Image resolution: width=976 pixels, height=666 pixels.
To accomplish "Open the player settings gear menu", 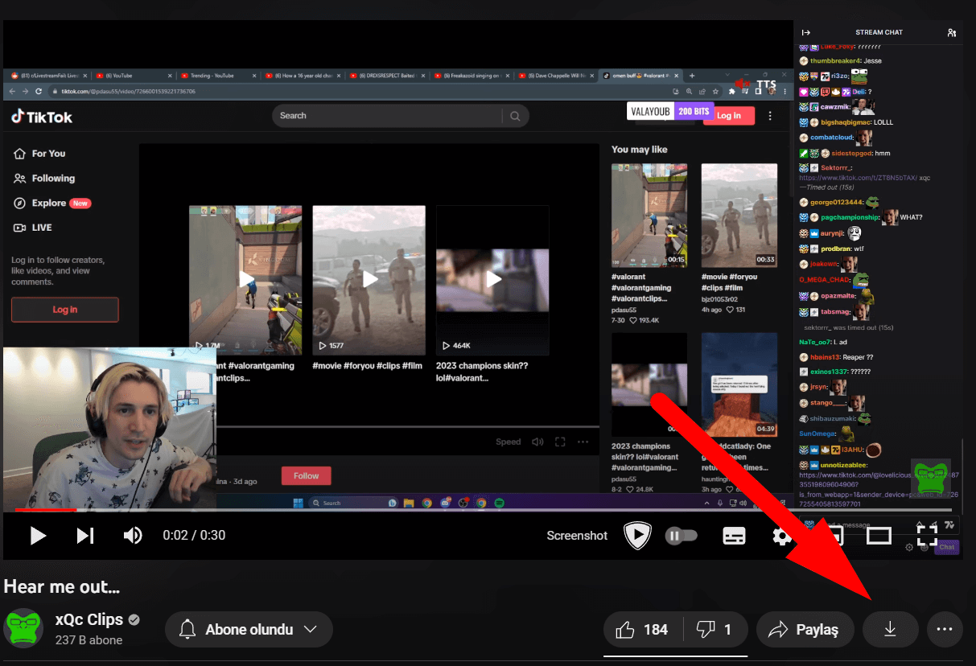I will coord(782,536).
